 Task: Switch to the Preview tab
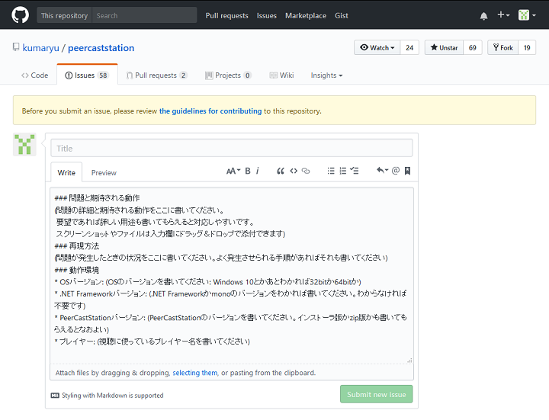(x=104, y=172)
